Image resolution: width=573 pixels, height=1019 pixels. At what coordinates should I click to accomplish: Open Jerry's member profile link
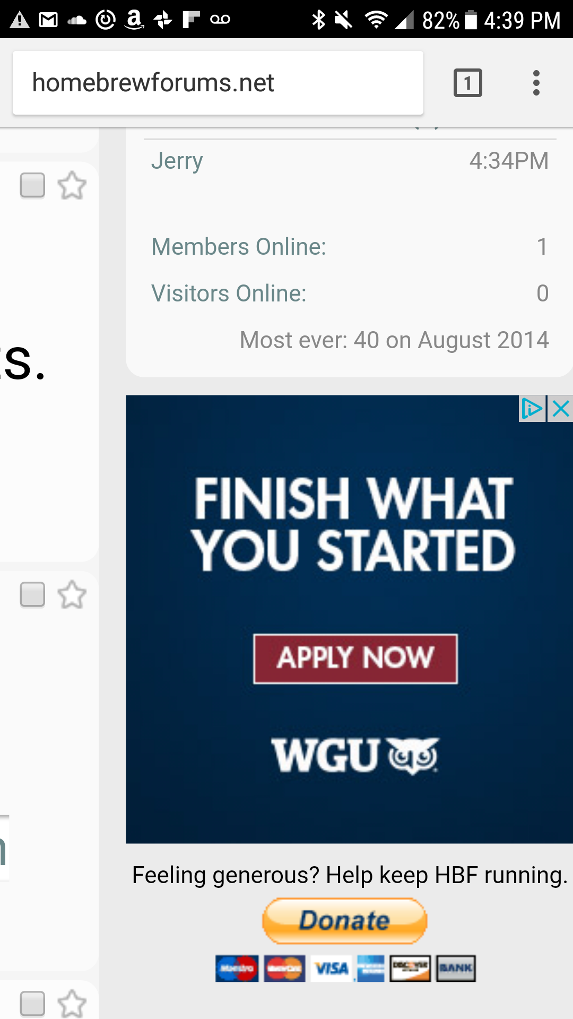[177, 161]
